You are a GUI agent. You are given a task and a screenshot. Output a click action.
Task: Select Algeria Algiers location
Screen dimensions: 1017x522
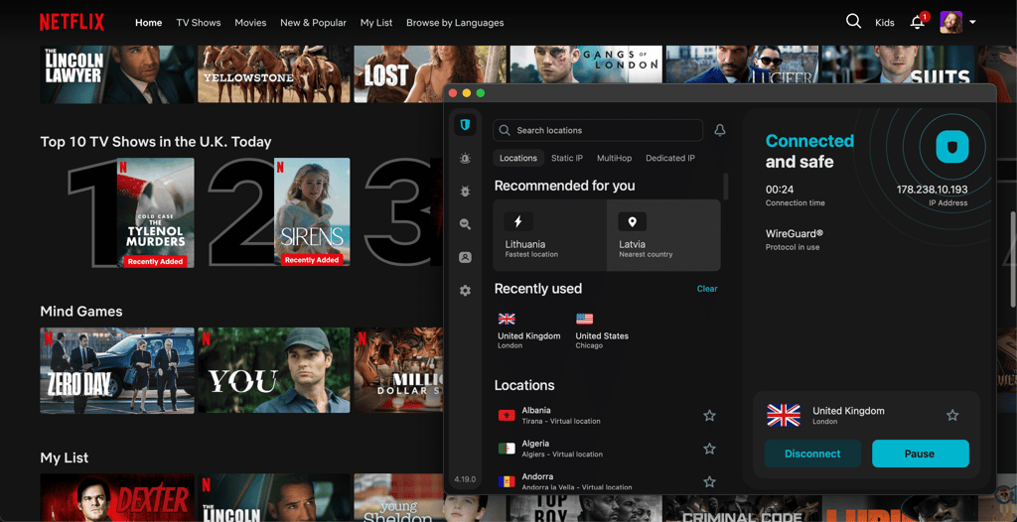pos(607,449)
